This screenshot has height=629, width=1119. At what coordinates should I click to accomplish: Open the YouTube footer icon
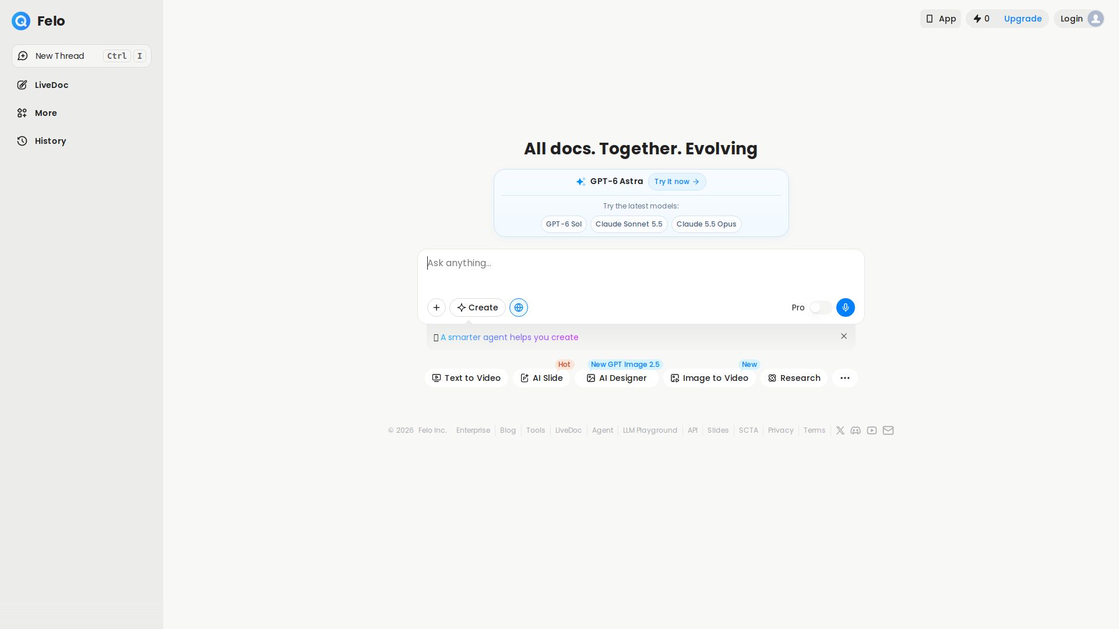tap(872, 430)
